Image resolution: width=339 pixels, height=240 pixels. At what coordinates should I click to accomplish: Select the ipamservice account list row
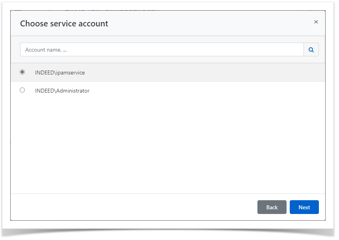point(60,72)
